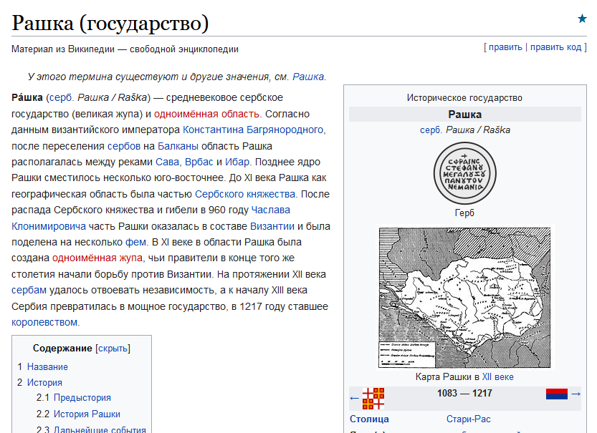The width and height of the screenshot is (597, 433).
Task: Click the red-gold cross flag icon
Action: pyautogui.click(x=373, y=399)
